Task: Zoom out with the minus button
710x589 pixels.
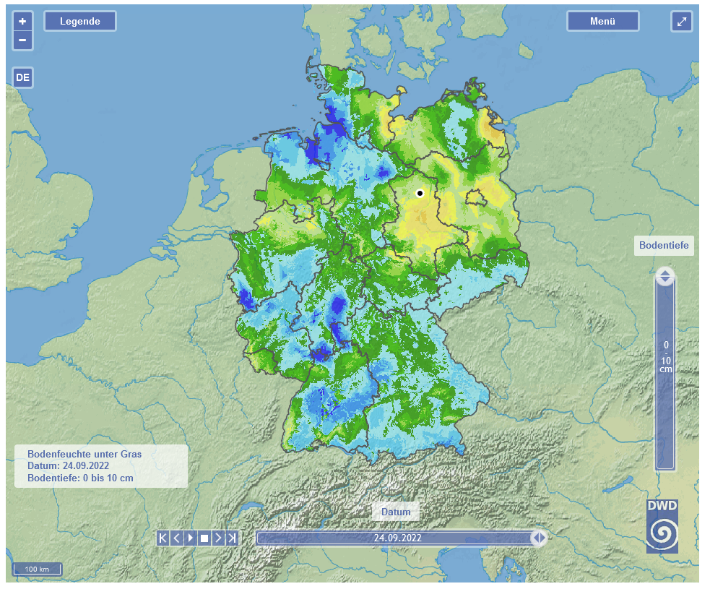Action: click(22, 40)
